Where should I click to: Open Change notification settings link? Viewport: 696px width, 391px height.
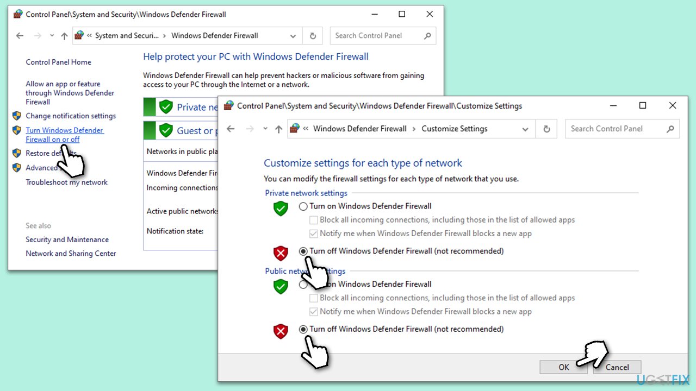tap(71, 116)
